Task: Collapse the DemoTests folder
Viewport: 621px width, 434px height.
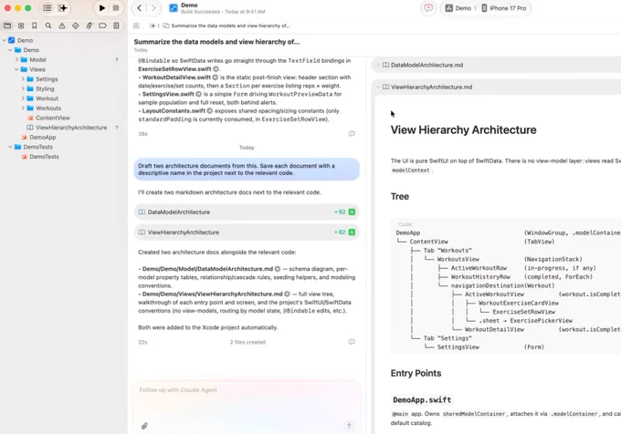Action: pyautogui.click(x=10, y=147)
